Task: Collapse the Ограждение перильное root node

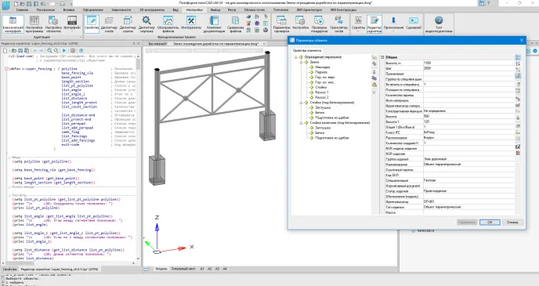Action: [x=295, y=57]
